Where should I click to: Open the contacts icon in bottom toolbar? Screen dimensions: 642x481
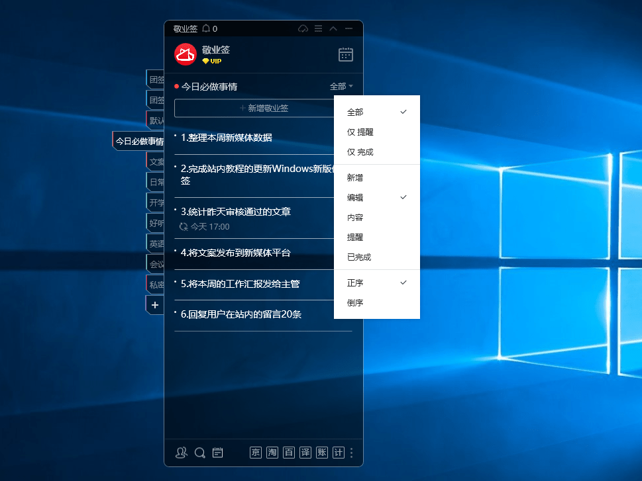[182, 453]
